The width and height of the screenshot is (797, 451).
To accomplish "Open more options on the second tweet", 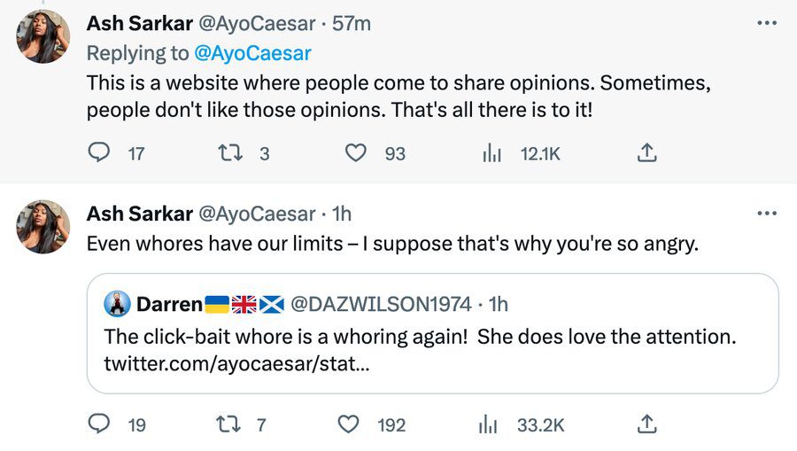I will click(767, 214).
